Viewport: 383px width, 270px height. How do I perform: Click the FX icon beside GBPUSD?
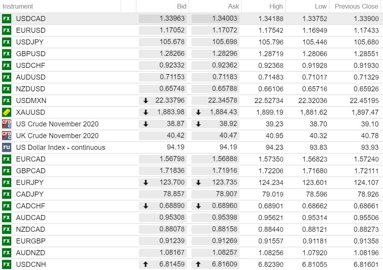point(6,54)
